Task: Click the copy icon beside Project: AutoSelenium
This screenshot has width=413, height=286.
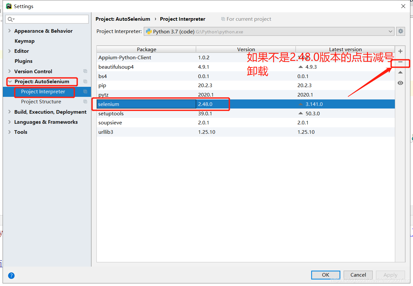Action: point(85,82)
